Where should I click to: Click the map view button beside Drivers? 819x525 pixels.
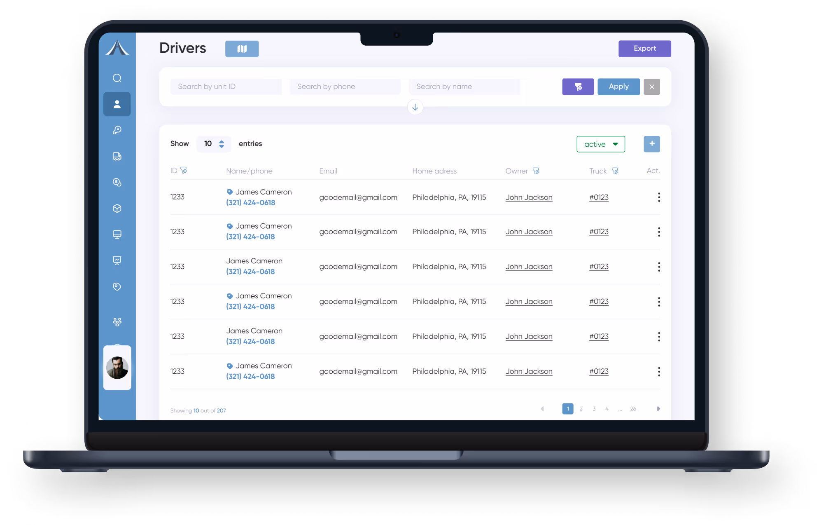(x=242, y=49)
